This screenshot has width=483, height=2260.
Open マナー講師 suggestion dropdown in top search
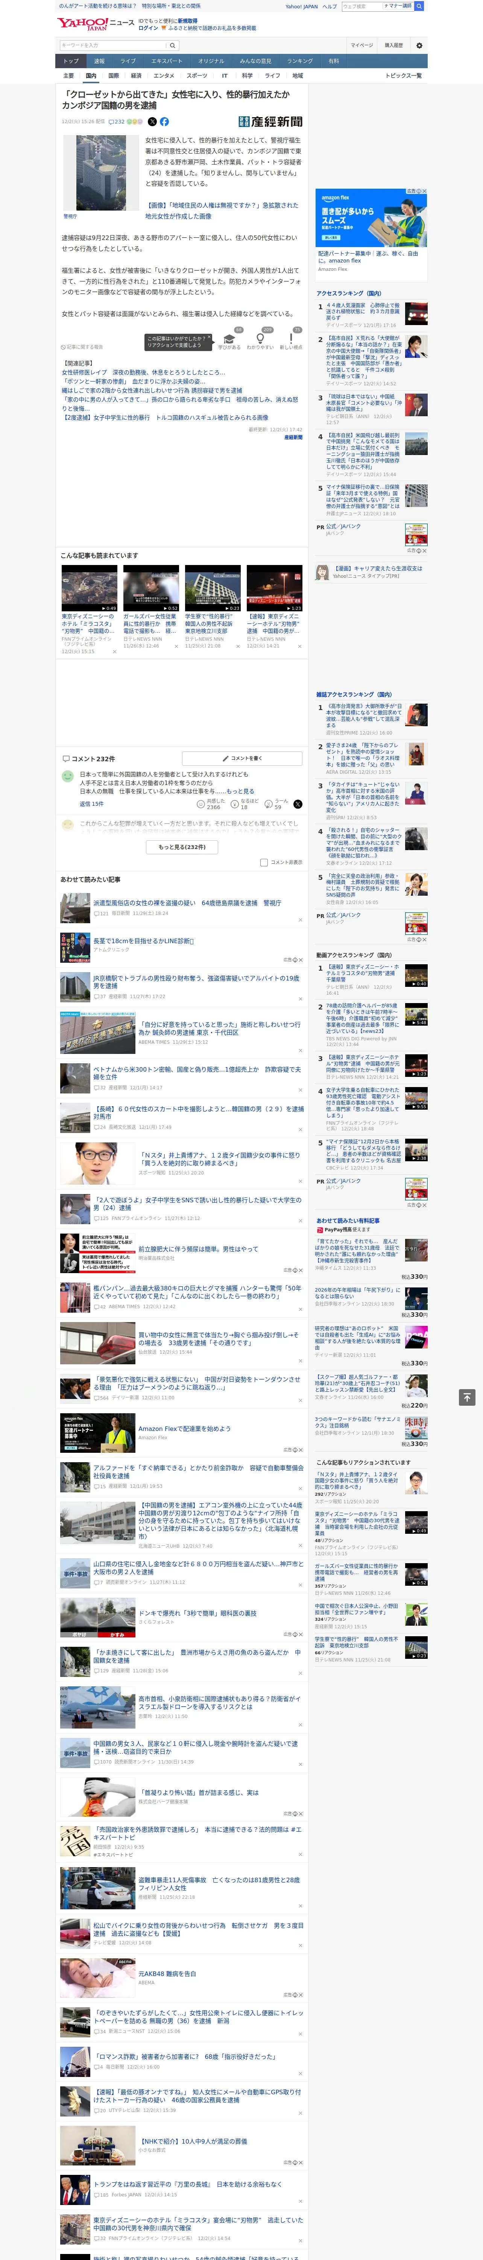[x=398, y=6]
